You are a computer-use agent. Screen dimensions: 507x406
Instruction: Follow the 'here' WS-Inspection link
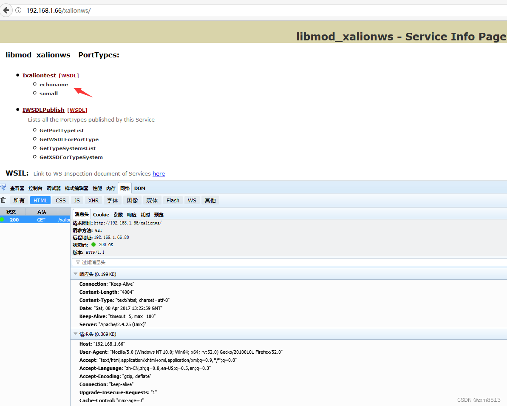[159, 174]
